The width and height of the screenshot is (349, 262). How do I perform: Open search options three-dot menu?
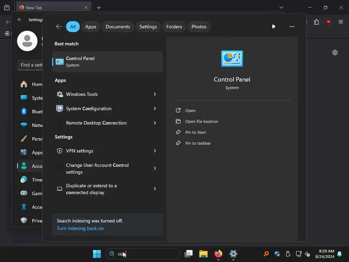292,27
